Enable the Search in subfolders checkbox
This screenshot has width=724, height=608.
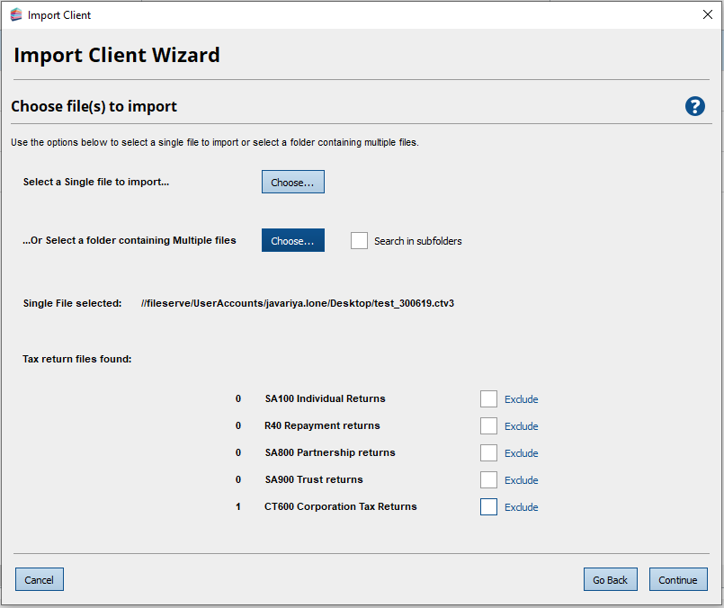[359, 241]
